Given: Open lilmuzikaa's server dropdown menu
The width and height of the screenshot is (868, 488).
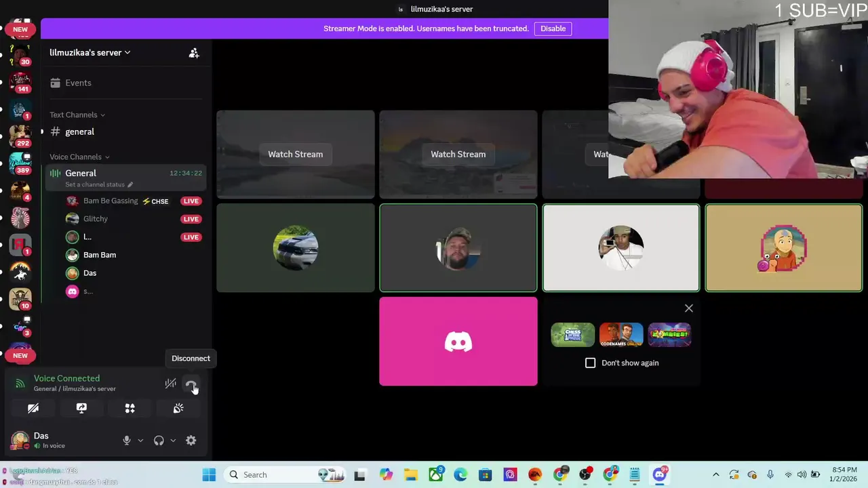Looking at the screenshot, I should pyautogui.click(x=90, y=52).
